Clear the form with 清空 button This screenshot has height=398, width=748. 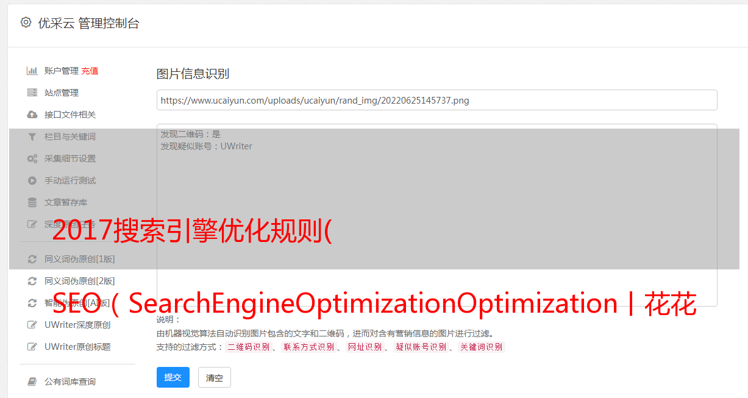click(215, 377)
